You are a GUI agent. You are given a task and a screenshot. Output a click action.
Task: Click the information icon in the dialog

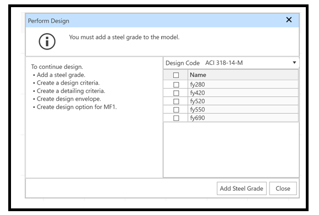pos(47,41)
